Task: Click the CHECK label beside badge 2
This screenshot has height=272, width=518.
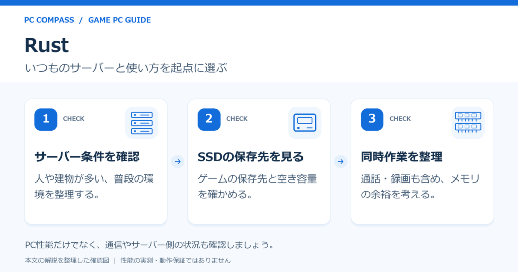Action: (237, 119)
